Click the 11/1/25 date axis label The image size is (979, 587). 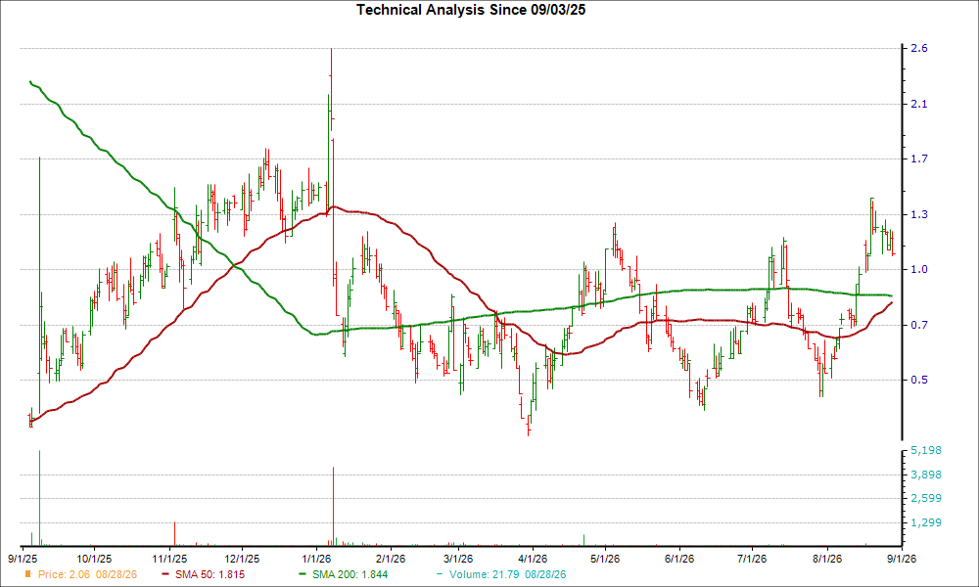[x=169, y=559]
